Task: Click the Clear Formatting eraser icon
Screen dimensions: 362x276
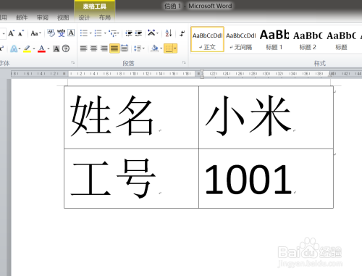Action: click(x=51, y=33)
